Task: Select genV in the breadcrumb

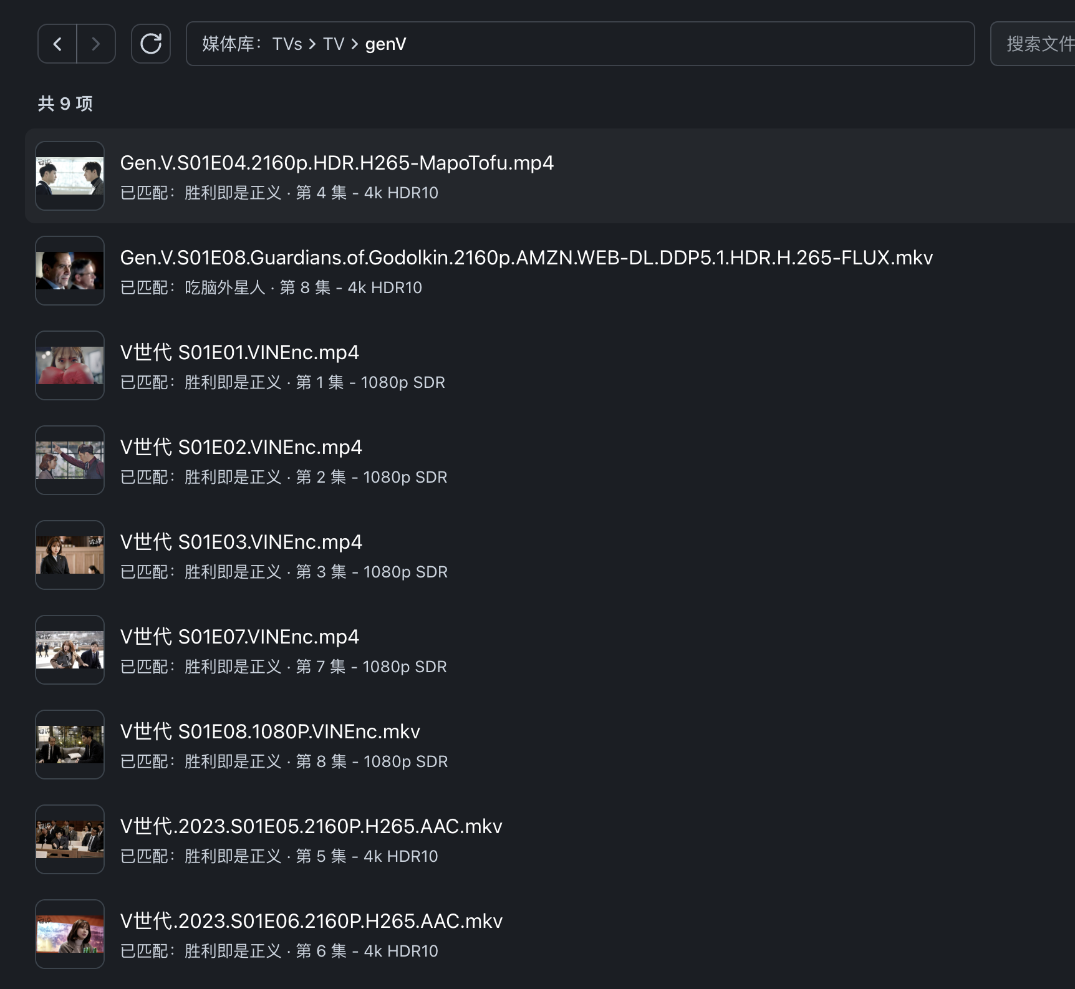Action: tap(385, 44)
